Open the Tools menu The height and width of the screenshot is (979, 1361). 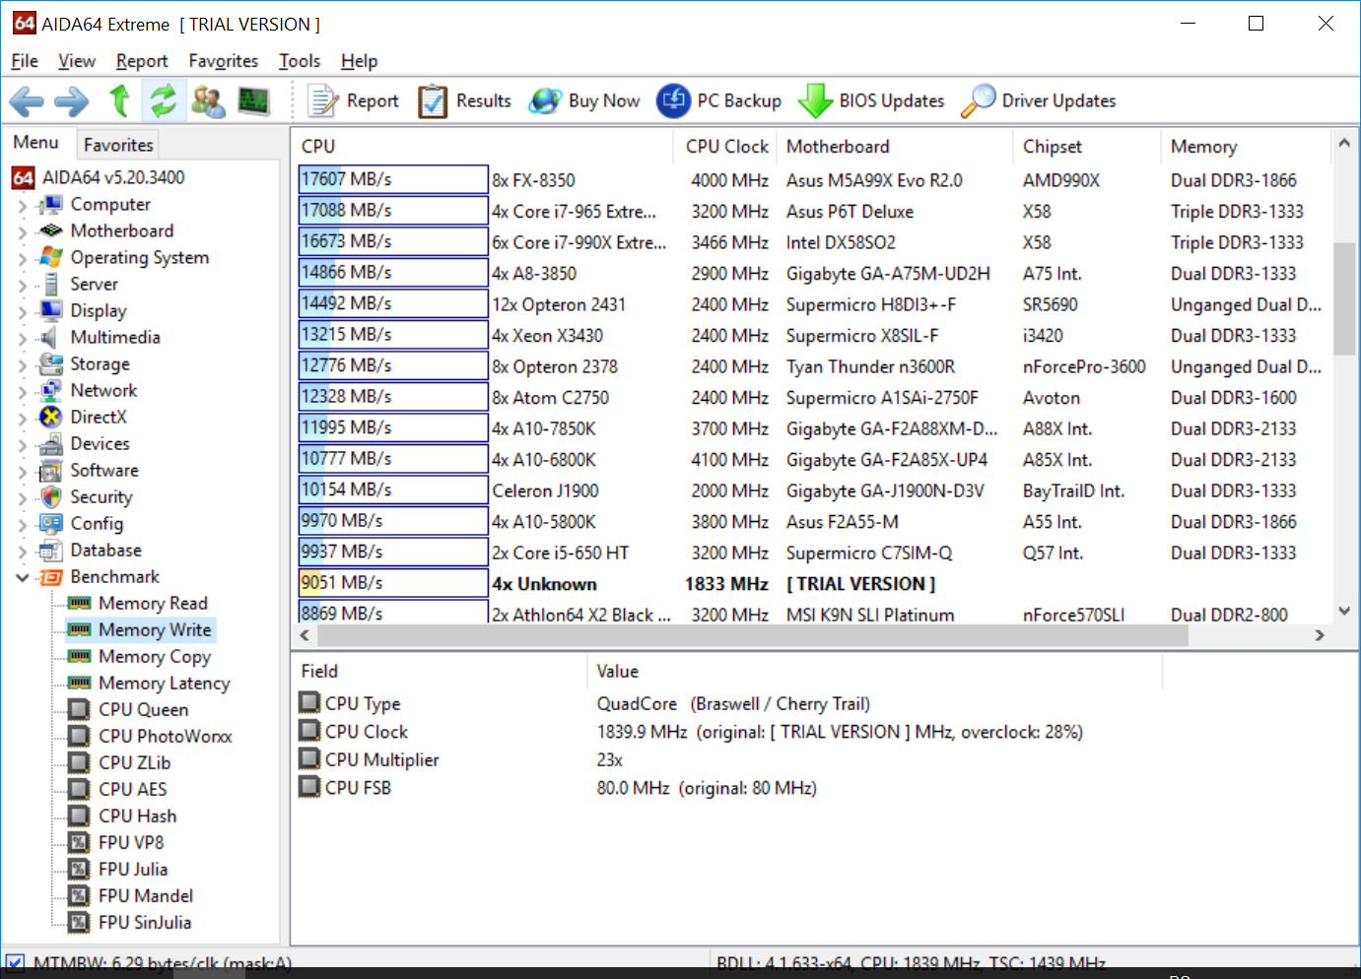[x=299, y=61]
